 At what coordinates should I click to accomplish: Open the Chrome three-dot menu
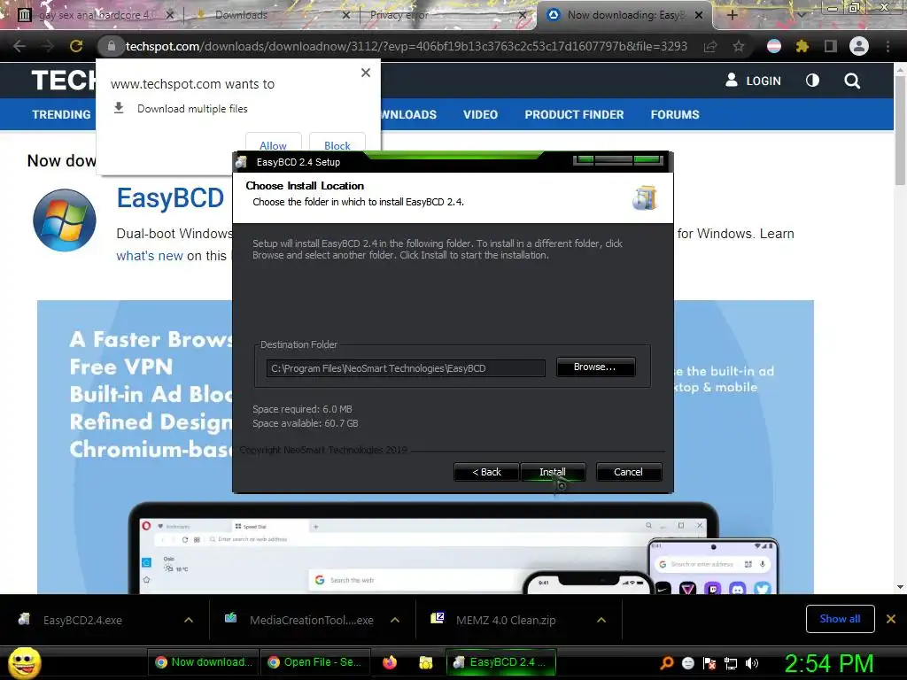click(888, 46)
